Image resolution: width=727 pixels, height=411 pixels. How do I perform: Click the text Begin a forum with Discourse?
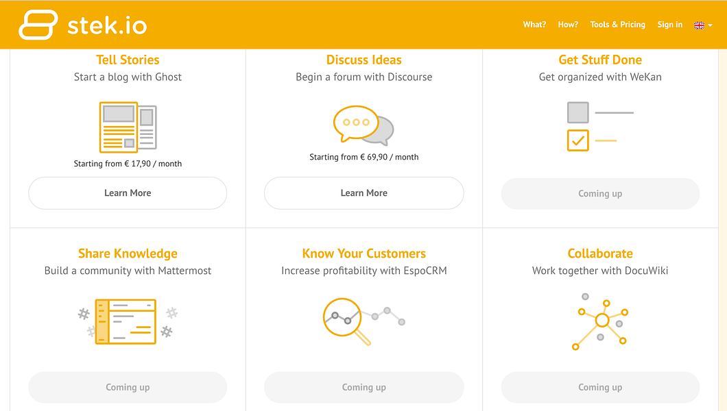point(364,77)
